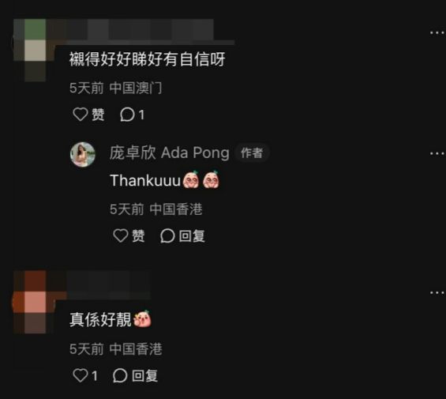Like the top comment from Macau

click(88, 115)
